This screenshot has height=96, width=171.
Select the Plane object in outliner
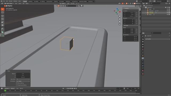150,14
